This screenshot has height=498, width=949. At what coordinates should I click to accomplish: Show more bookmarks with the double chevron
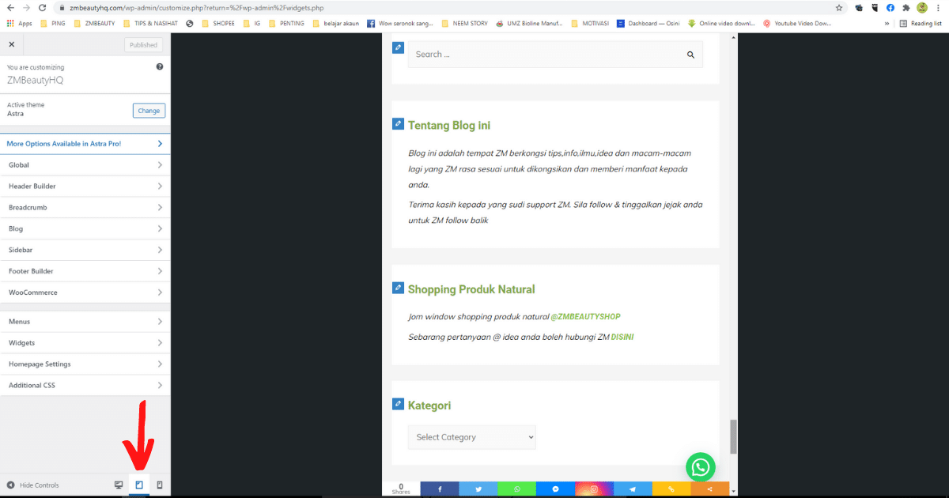(x=887, y=24)
